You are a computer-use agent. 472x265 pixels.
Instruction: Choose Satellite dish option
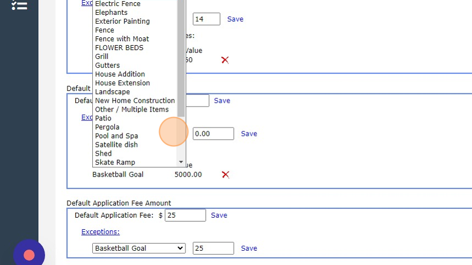(x=116, y=145)
